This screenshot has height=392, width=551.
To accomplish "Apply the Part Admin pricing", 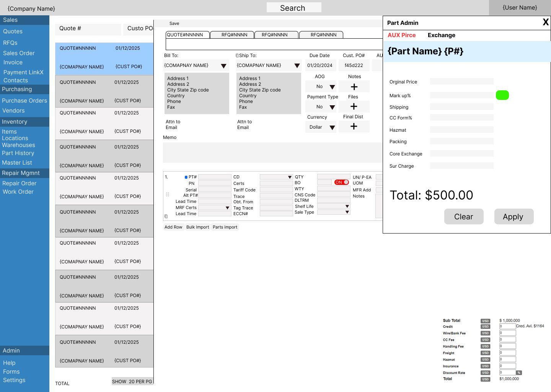I will (514, 217).
